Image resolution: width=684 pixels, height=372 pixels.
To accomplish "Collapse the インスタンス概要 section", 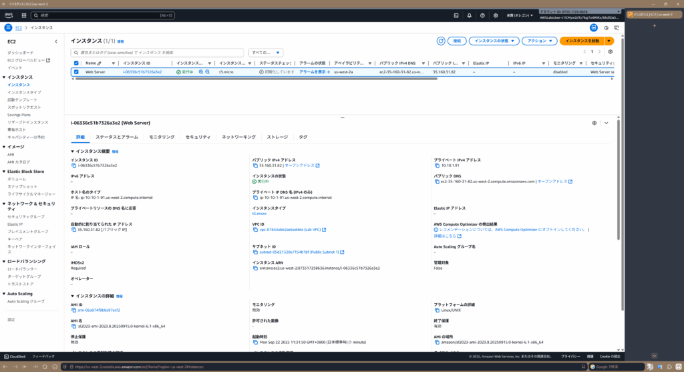I will click(73, 152).
